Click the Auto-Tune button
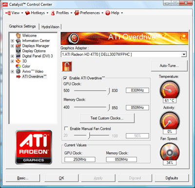Image resolution: width=195 pixels, height=188 pixels. 169,66
